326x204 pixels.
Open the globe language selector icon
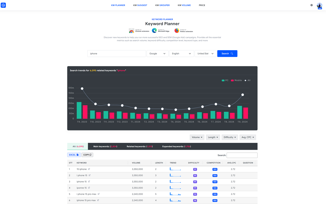311,5
